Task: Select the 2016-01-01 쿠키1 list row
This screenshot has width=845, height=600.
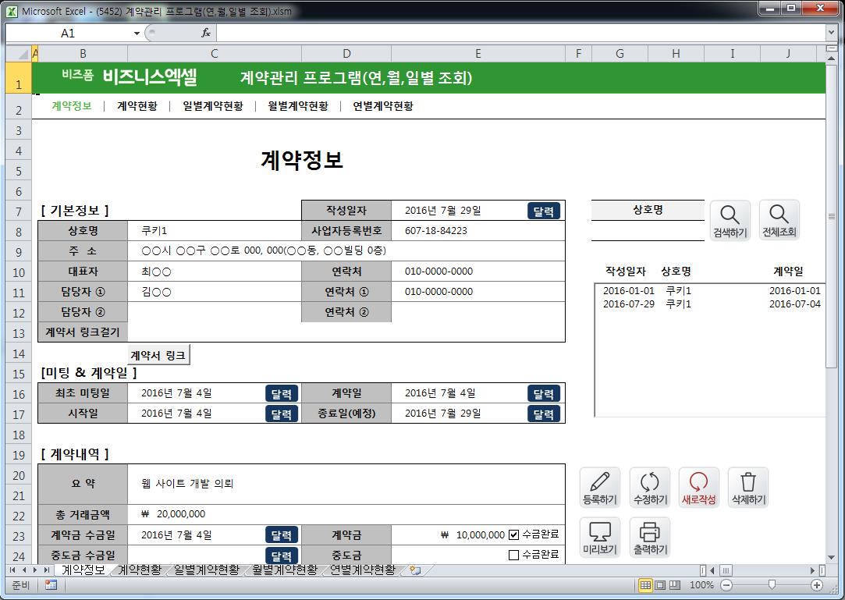Action: (712, 290)
